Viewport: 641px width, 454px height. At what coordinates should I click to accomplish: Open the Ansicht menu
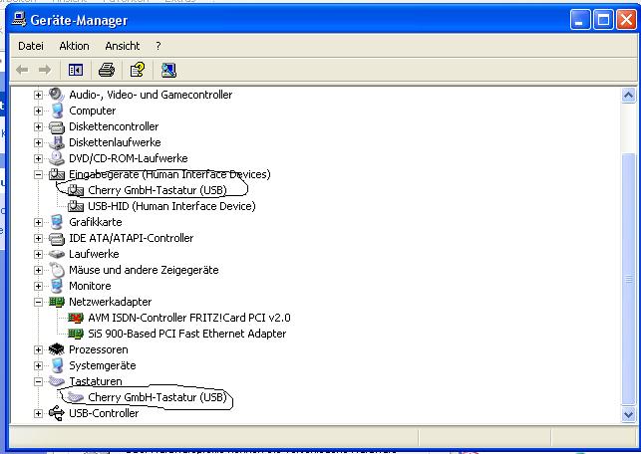123,46
